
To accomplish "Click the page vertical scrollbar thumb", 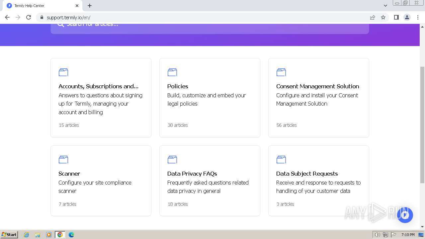I will tap(422, 124).
